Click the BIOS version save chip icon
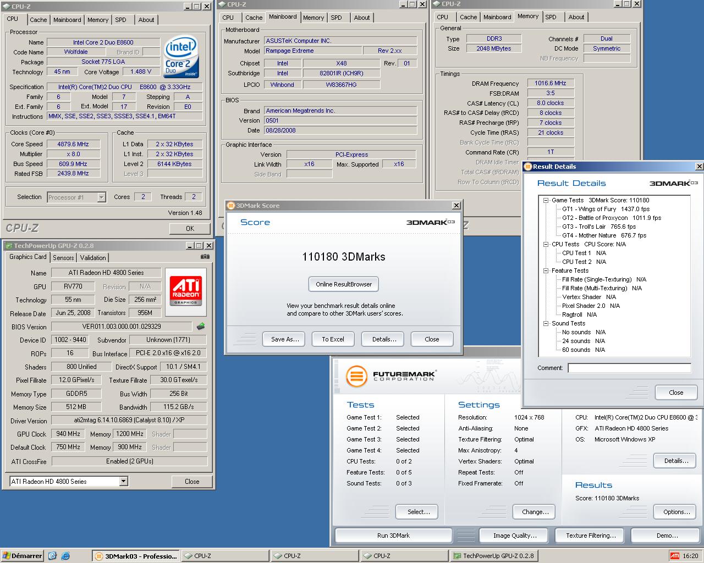 (x=201, y=326)
